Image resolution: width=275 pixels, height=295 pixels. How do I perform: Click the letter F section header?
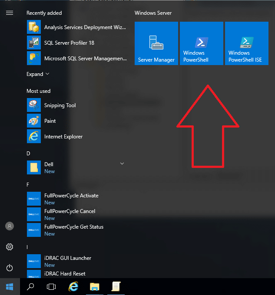(x=28, y=184)
